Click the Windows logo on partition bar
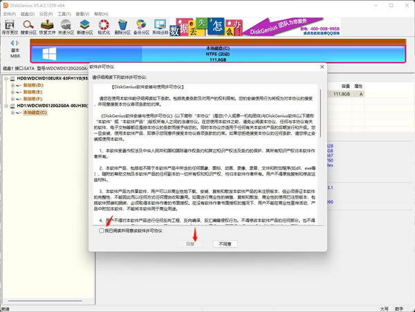Screen dimensions: 415x312 click(x=49, y=54)
